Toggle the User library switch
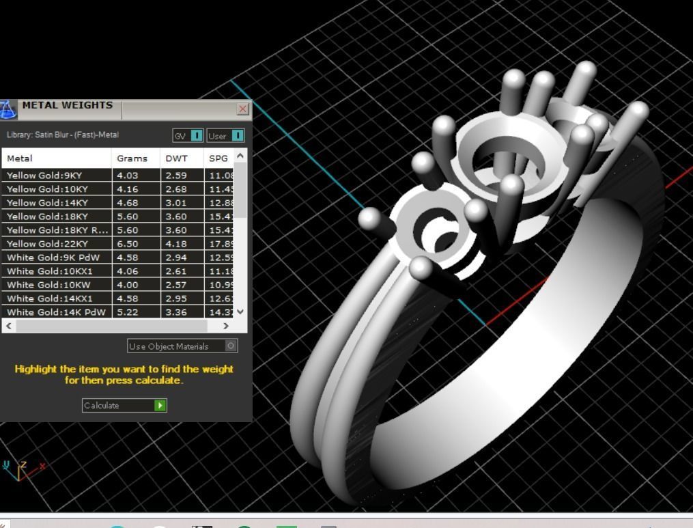The width and height of the screenshot is (693, 528). 225,135
